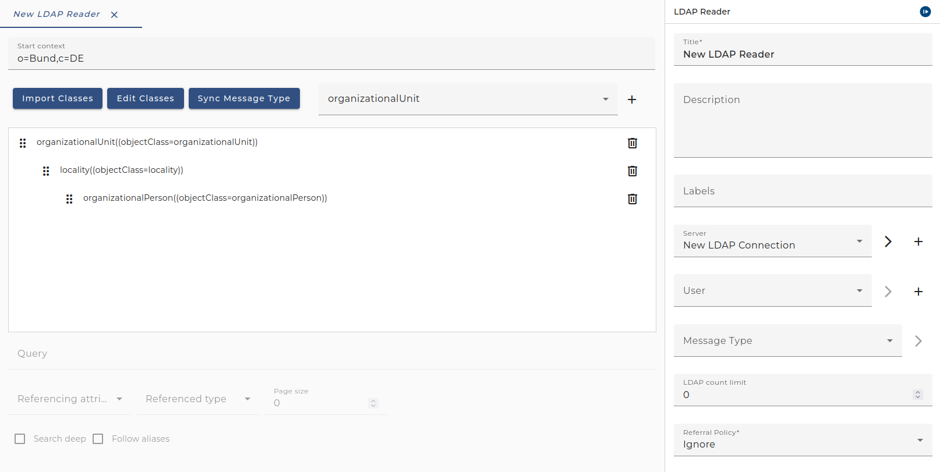Open the Server dropdown
This screenshot has height=472, width=940.
pyautogui.click(x=773, y=241)
